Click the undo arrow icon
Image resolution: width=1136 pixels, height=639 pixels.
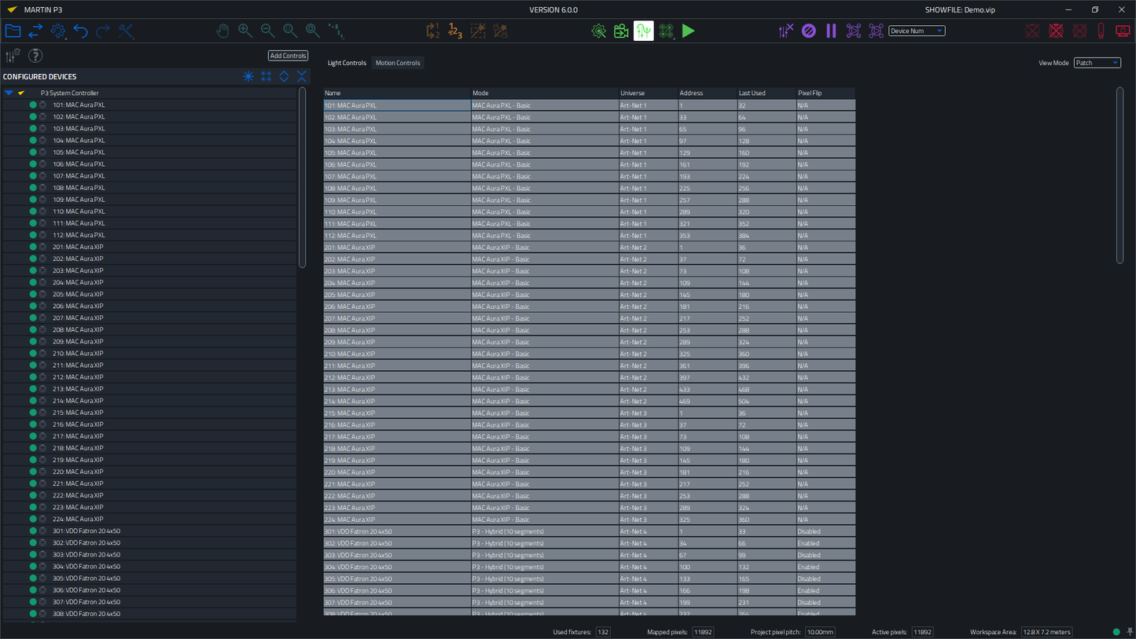[x=81, y=31]
